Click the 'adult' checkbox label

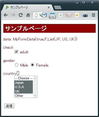[x=24, y=52]
